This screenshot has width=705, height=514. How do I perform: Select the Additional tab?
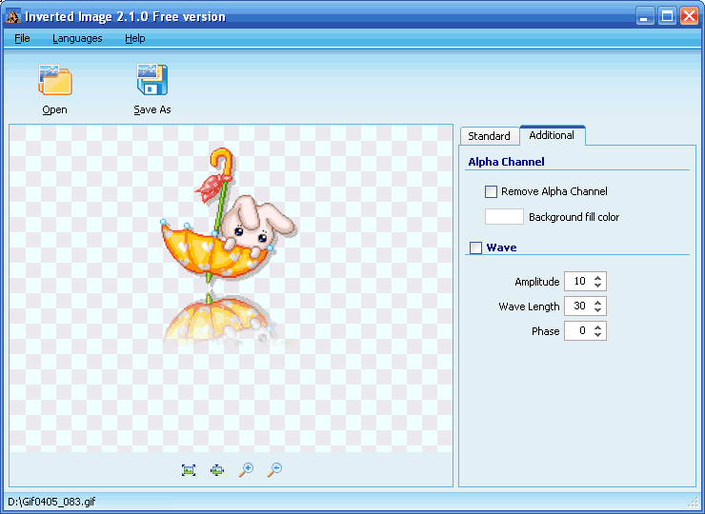coord(552,135)
